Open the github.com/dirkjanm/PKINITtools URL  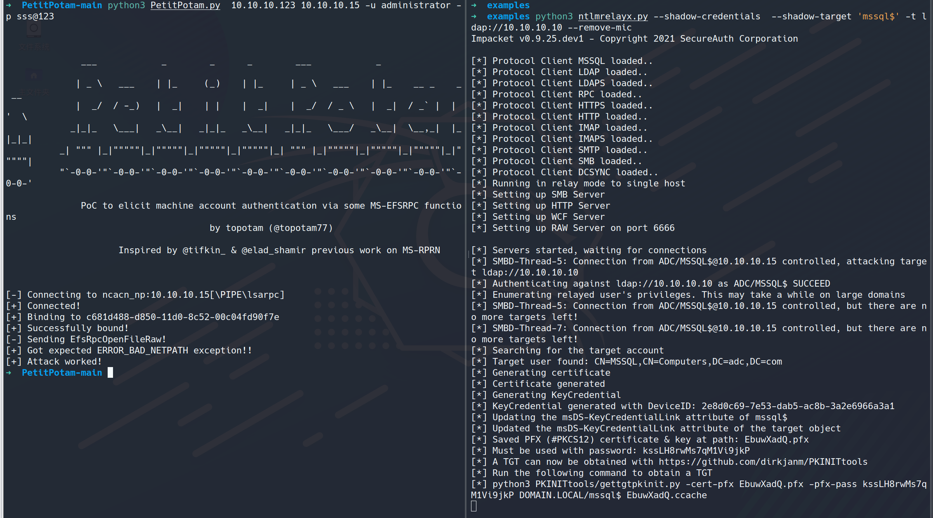pos(763,462)
